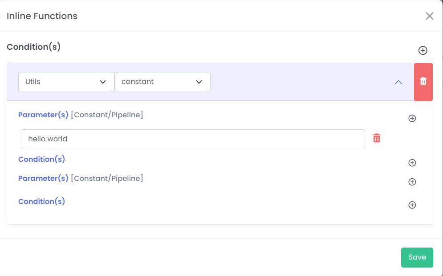The height and width of the screenshot is (276, 443).
Task: Open the constant function dropdown
Action: coord(163,82)
